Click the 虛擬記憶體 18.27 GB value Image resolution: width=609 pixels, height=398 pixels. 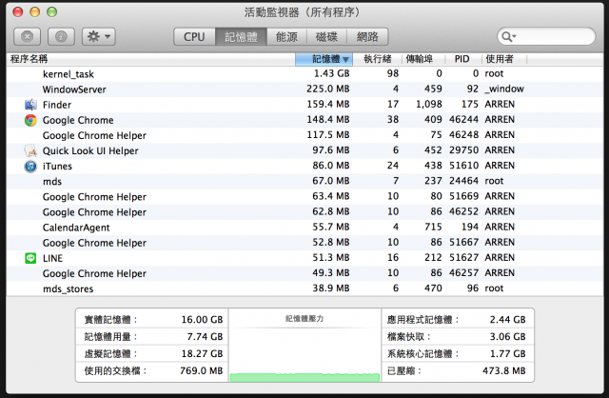pyautogui.click(x=202, y=353)
